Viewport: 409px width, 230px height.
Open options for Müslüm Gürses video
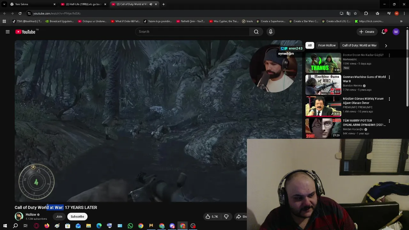tap(389, 99)
